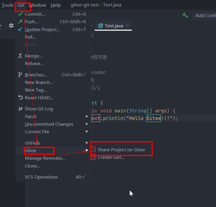Expand the Gitee submenu arrow
This screenshot has height=207, width=216.
[87, 150]
